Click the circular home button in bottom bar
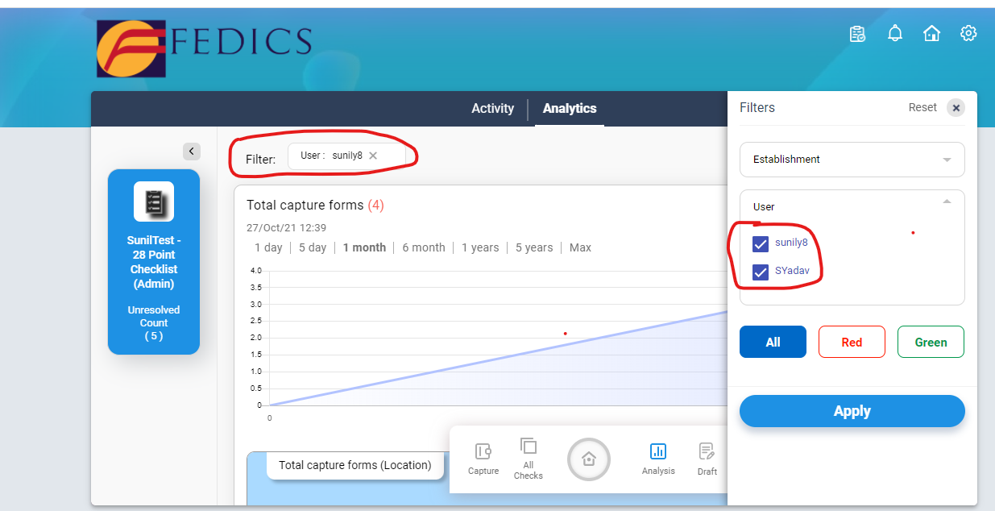 point(589,459)
